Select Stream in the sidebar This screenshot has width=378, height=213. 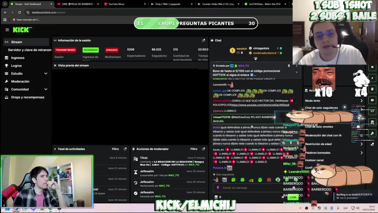click(26, 42)
